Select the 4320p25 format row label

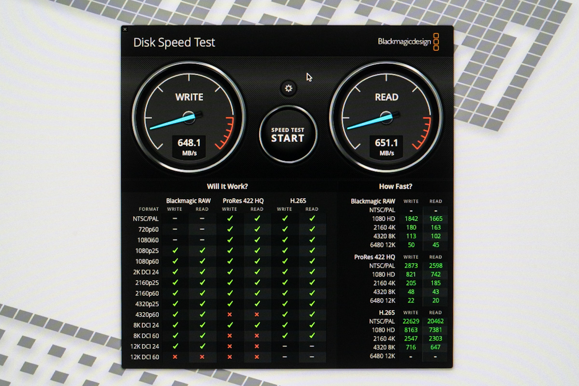tap(147, 303)
